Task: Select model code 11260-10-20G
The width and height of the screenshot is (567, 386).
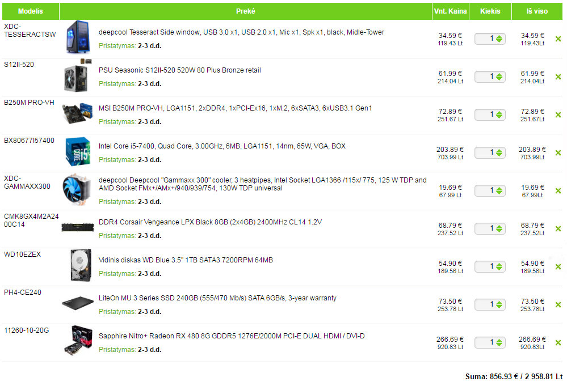Action: tap(27, 330)
